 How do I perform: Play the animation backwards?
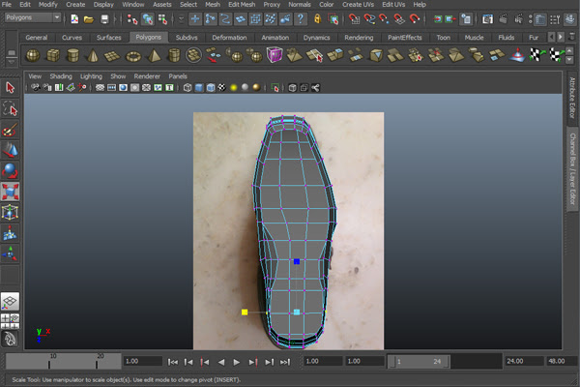(221, 362)
